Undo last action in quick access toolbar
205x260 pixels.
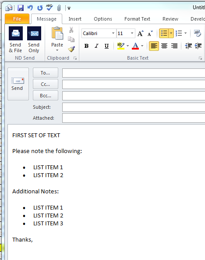point(30,8)
